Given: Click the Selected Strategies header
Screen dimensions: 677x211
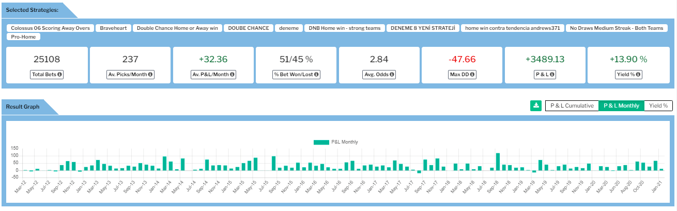Looking at the screenshot, I should coord(32,10).
